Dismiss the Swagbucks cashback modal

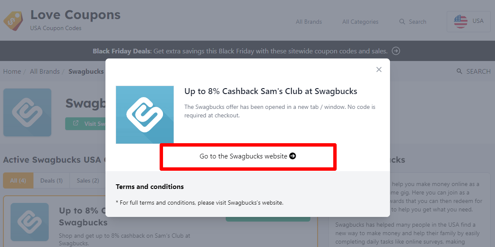[x=379, y=69]
